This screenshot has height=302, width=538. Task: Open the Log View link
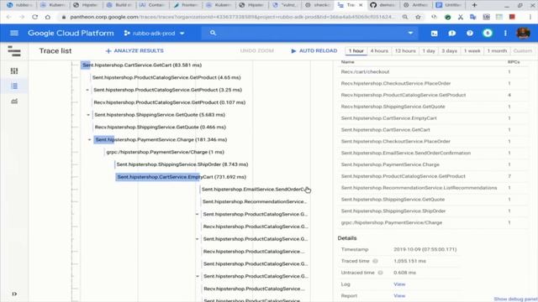(399, 284)
